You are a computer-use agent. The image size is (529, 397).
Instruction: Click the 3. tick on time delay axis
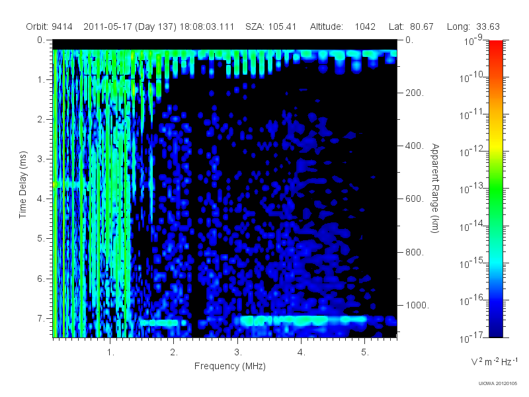pyautogui.click(x=41, y=159)
